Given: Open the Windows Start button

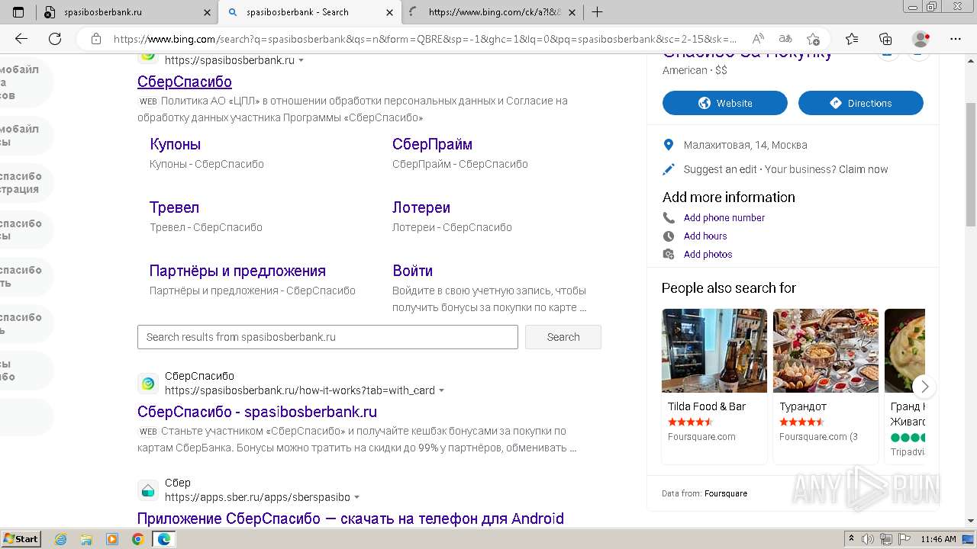Looking at the screenshot, I should [21, 539].
